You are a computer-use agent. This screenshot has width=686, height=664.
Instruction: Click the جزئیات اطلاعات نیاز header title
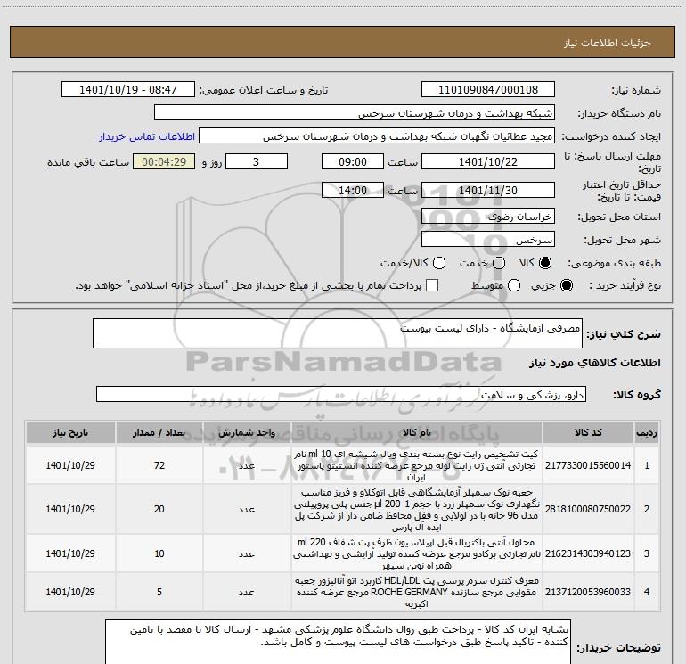coord(607,43)
